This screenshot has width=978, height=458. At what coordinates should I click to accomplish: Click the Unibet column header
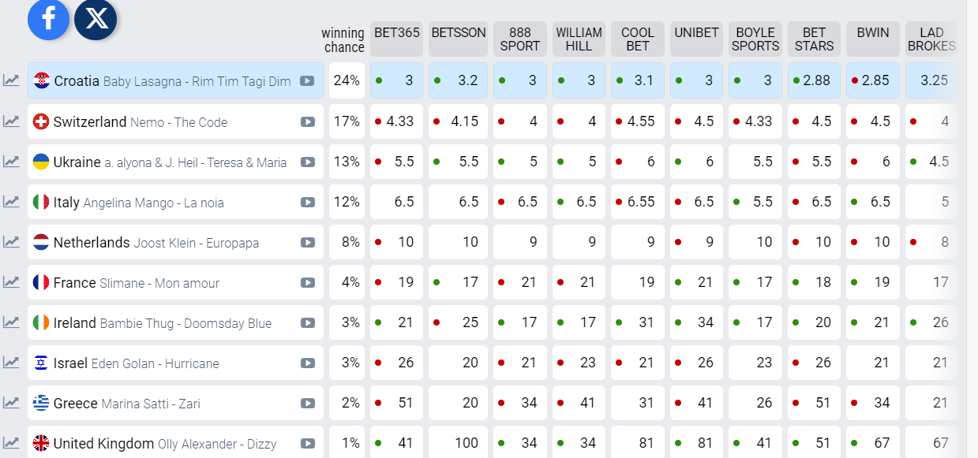(696, 33)
